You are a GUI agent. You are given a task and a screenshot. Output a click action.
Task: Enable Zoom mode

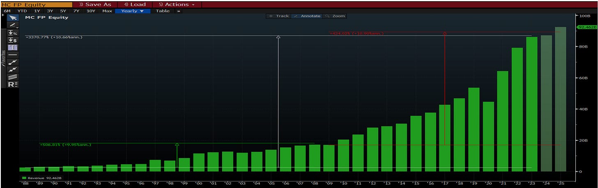[x=335, y=16]
